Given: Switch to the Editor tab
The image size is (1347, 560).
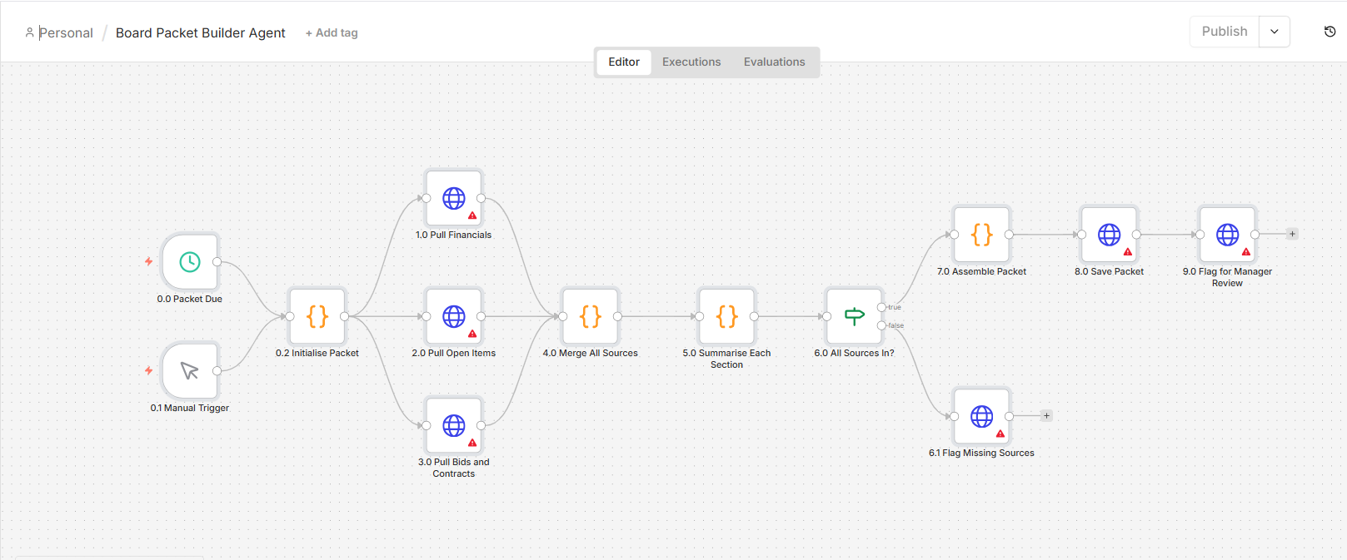Looking at the screenshot, I should pos(624,62).
